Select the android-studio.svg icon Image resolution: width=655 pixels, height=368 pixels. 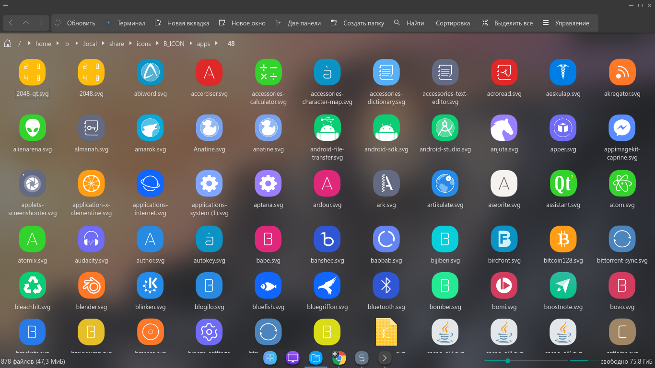445,128
